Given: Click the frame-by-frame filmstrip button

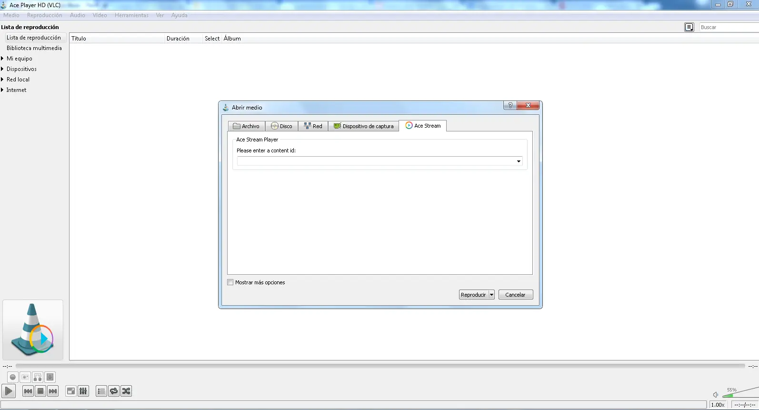Looking at the screenshot, I should pyautogui.click(x=50, y=377).
